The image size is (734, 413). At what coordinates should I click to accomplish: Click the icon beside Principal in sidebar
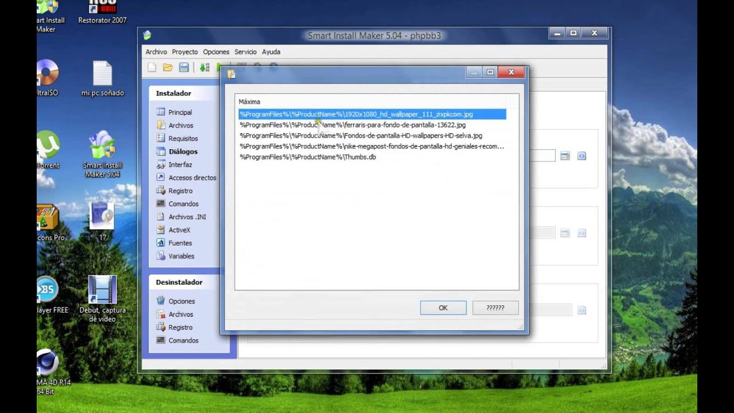pos(161,112)
